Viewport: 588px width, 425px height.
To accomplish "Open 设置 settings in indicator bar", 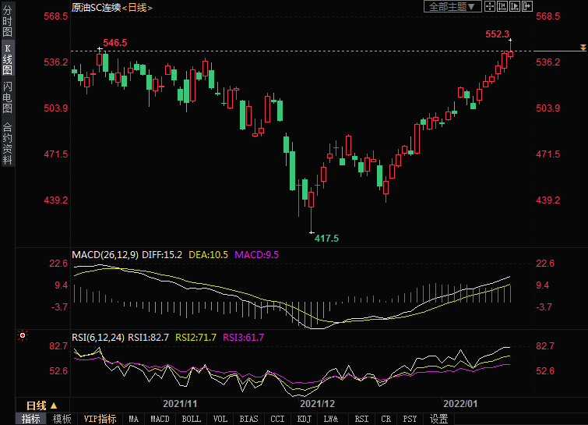I will pyautogui.click(x=439, y=419).
